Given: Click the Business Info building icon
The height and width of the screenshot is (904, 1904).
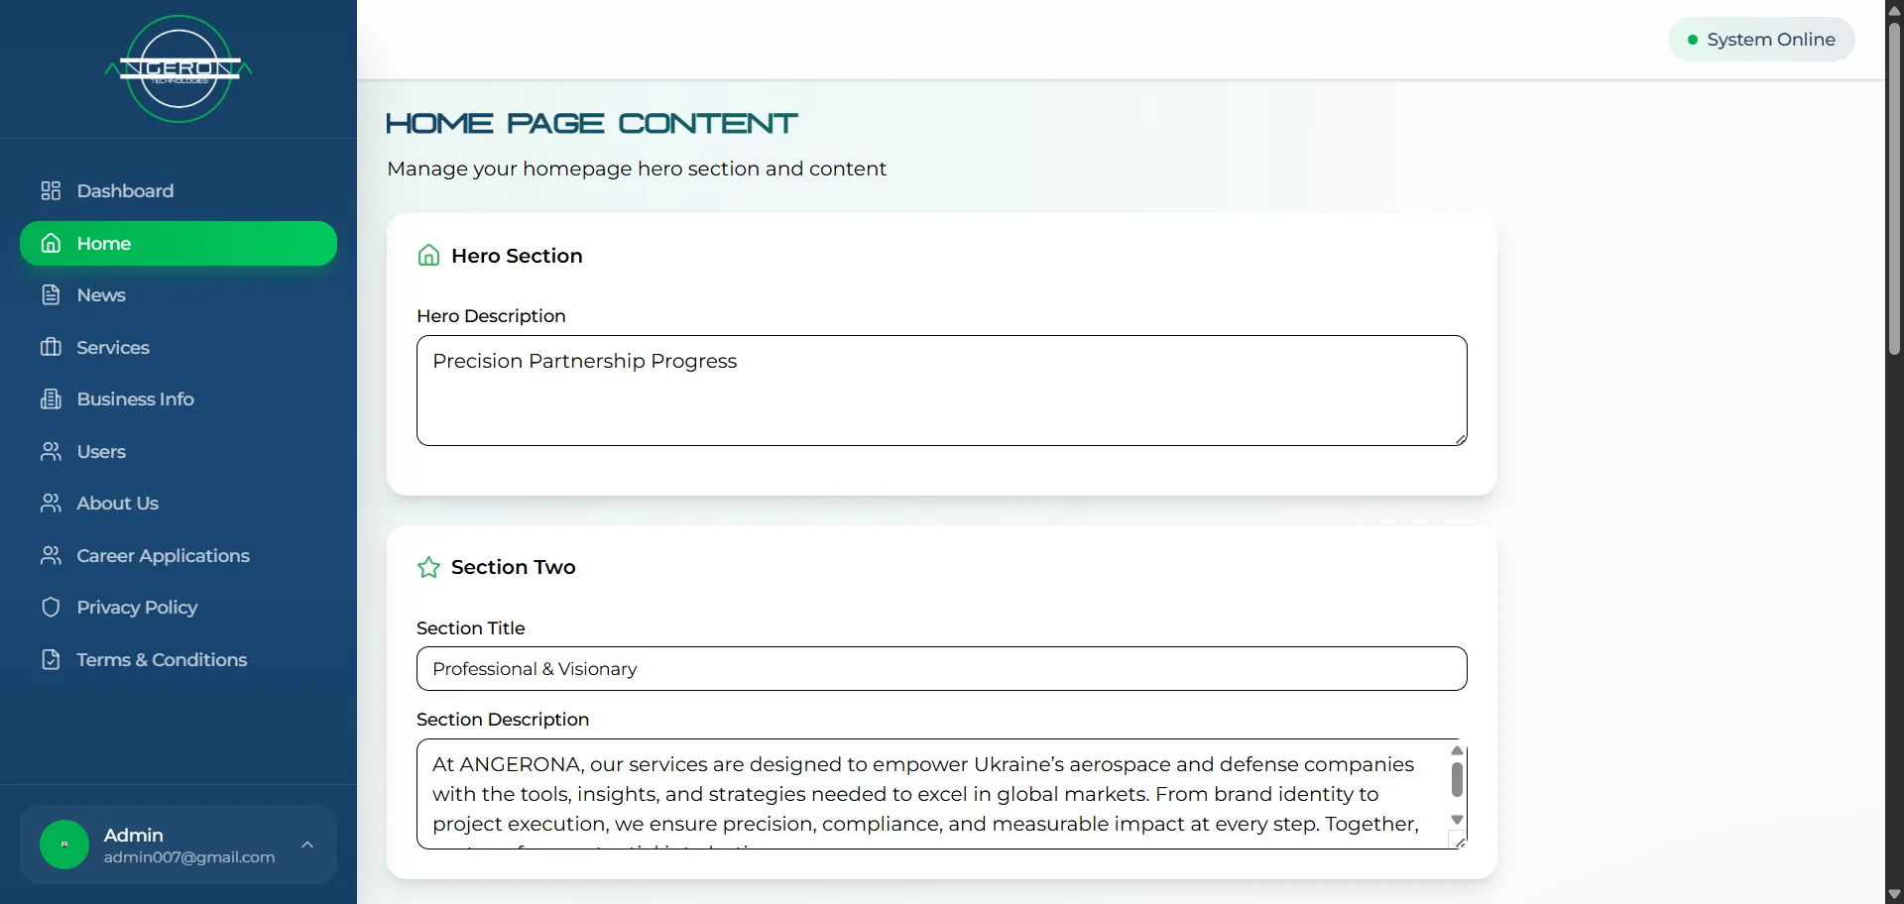Looking at the screenshot, I should 51,399.
